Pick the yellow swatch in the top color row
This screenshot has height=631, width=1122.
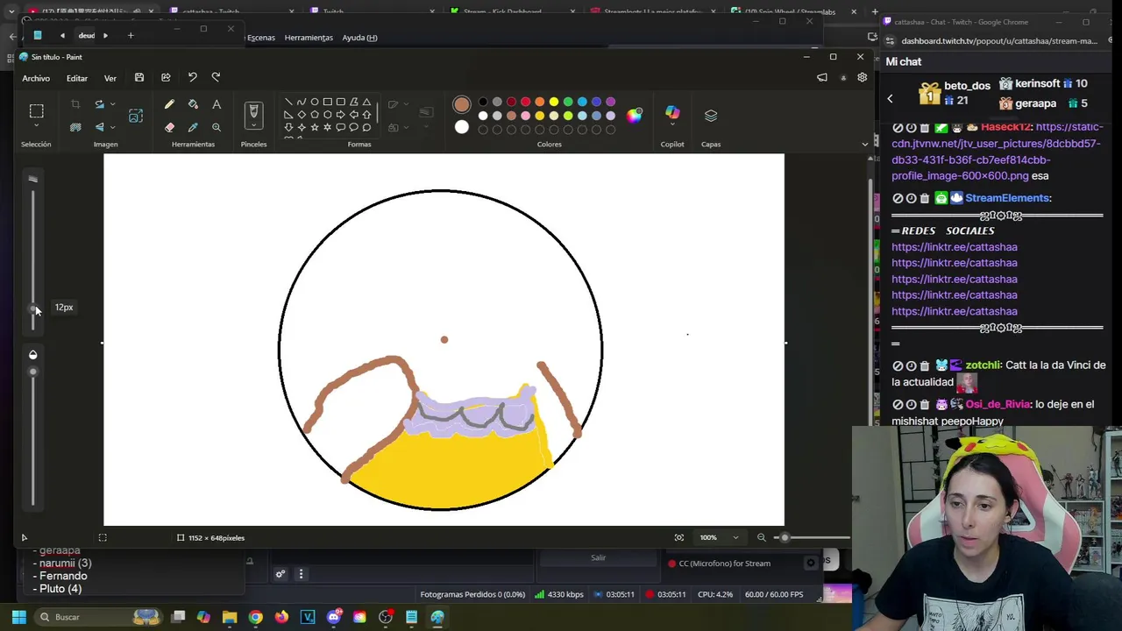point(554,102)
